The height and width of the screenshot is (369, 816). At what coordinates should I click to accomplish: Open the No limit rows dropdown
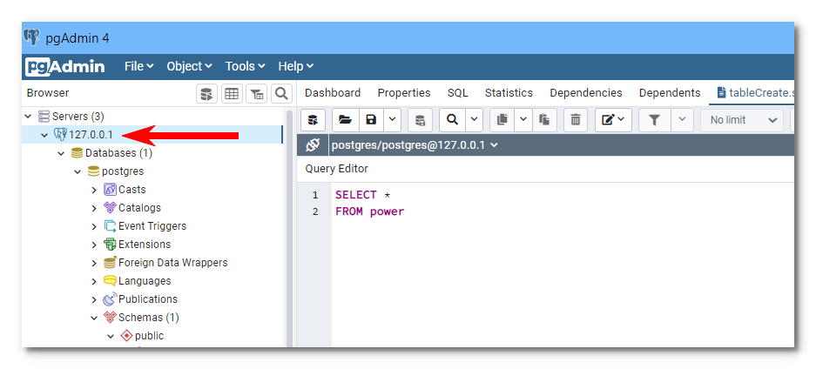742,120
